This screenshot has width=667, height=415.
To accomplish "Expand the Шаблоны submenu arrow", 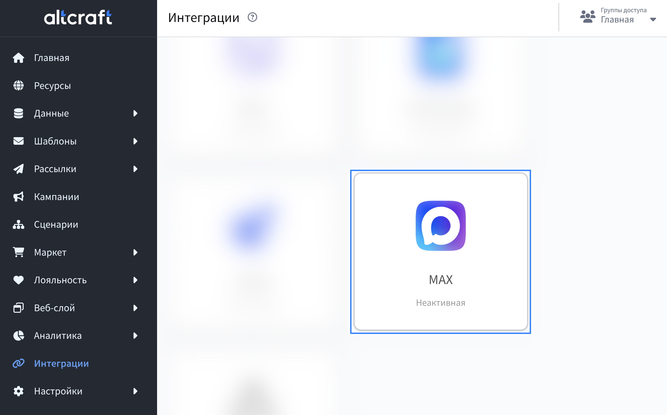I will [x=135, y=141].
